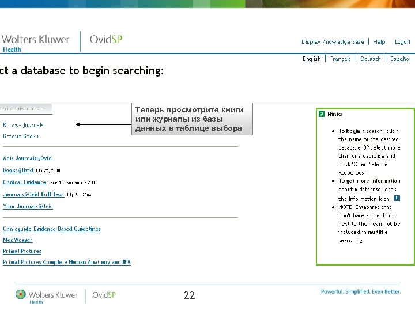Click the 'November 2007' issue text

(81, 183)
